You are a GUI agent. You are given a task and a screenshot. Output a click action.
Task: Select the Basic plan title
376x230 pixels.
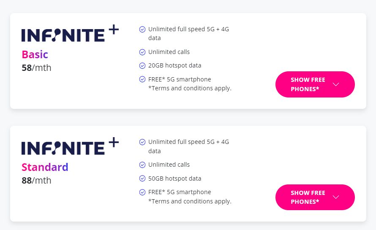tap(35, 54)
